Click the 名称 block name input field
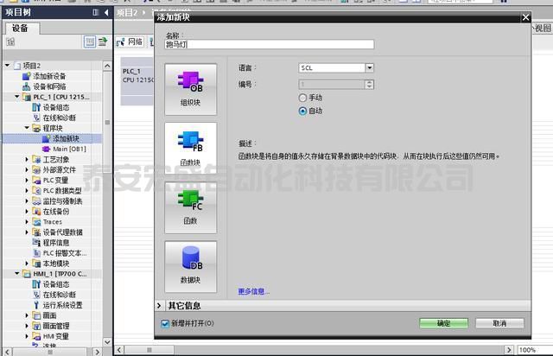The width and height of the screenshot is (553, 356). [x=269, y=44]
